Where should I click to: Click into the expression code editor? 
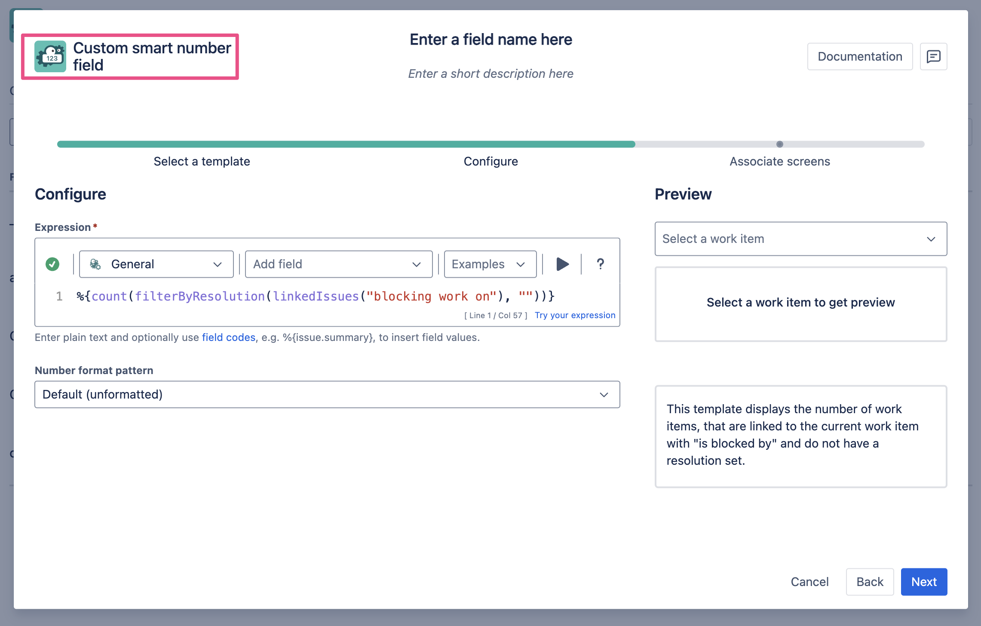327,297
